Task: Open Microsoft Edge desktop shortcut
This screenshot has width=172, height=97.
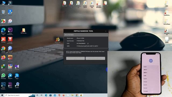Action: pos(3,31)
